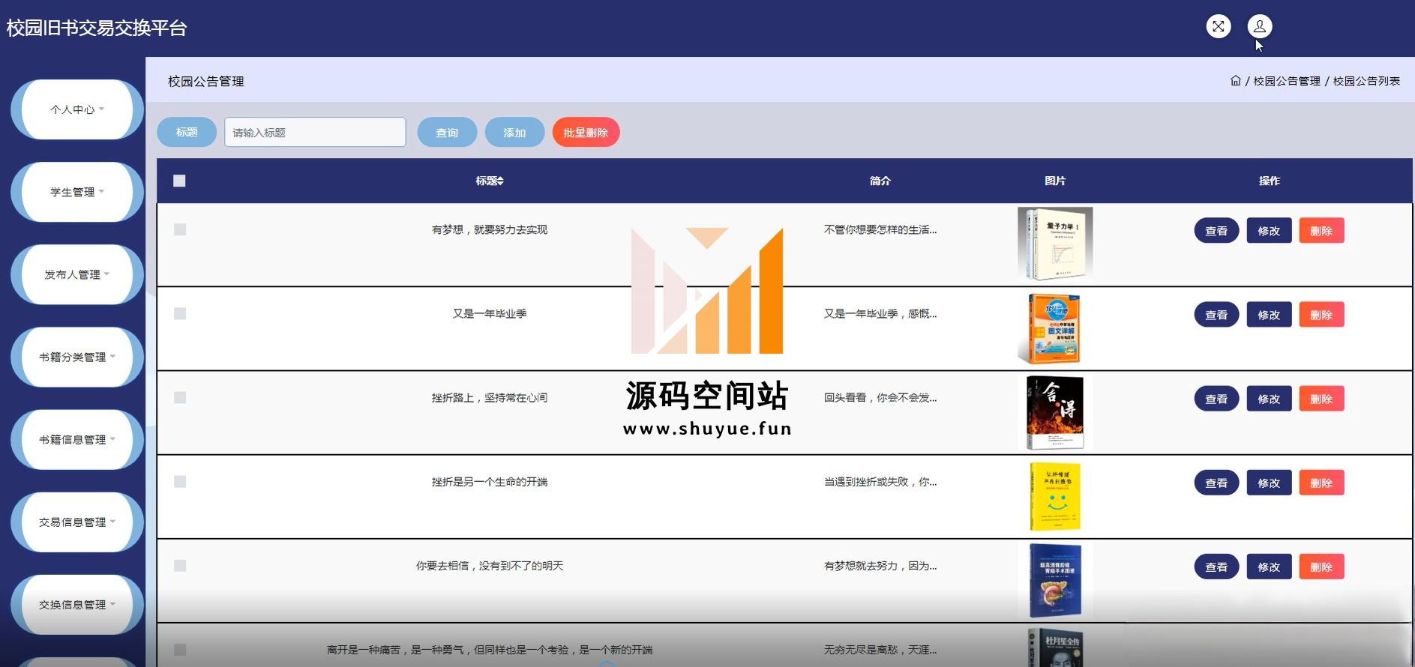This screenshot has width=1415, height=667.
Task: Open the 杜月笙全传 book cover thumbnail
Action: point(1055,648)
